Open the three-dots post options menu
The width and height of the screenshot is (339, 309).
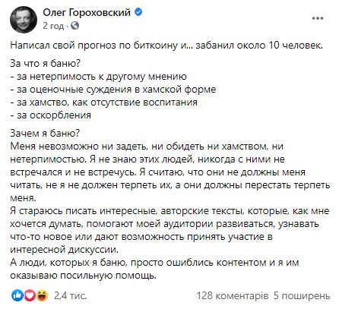click(x=318, y=18)
